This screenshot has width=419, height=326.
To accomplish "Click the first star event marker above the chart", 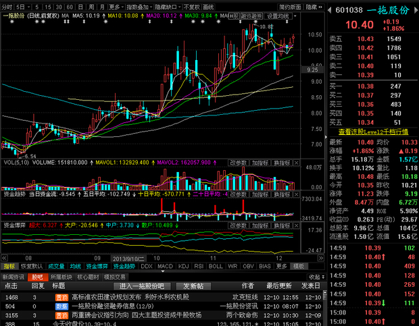I will pyautogui.click(x=11, y=22).
